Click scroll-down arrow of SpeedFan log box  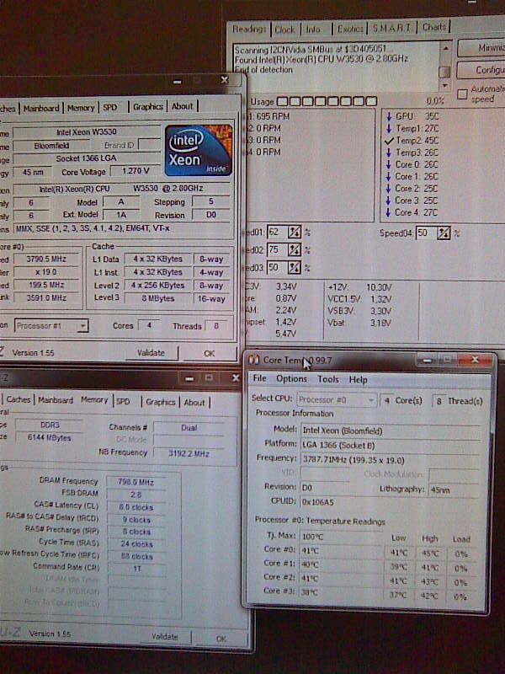tap(446, 86)
